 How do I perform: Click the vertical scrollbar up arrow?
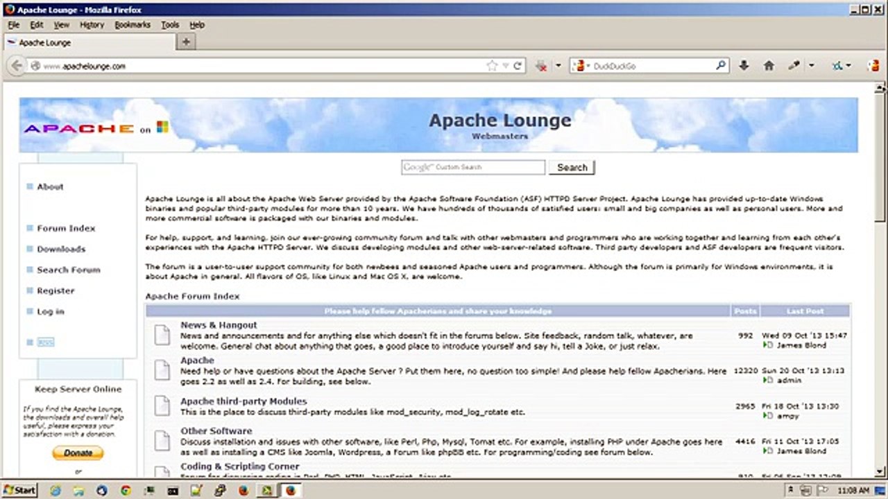point(880,88)
